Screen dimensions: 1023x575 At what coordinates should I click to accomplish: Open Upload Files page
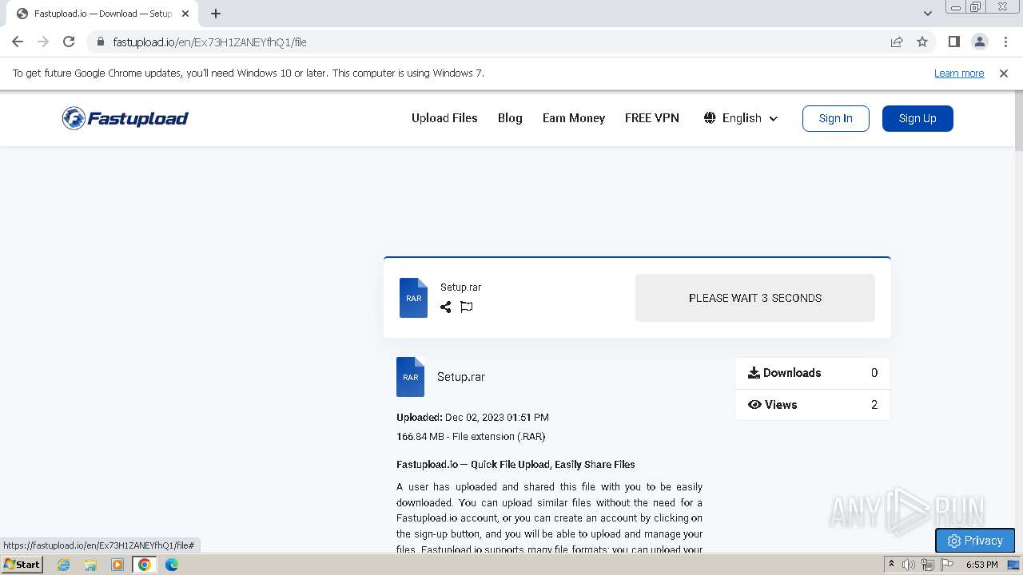click(x=444, y=117)
